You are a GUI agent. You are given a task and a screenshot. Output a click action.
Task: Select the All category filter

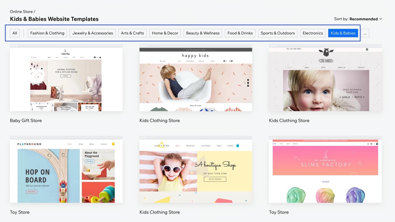click(x=15, y=33)
